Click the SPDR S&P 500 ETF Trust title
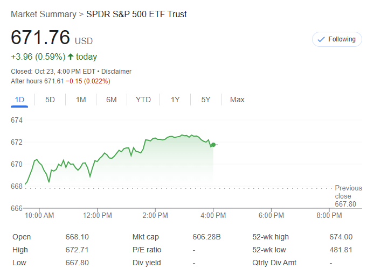Screen dimensions: 374x276 (136, 15)
